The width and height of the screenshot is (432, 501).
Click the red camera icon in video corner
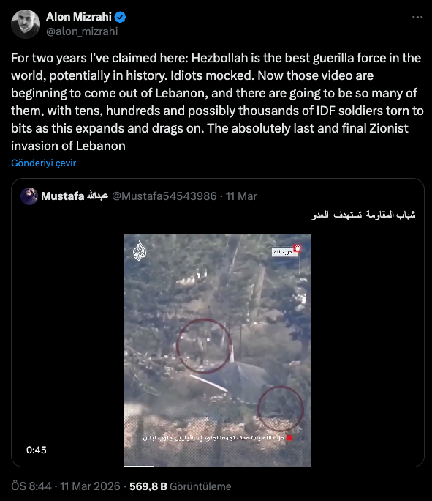tap(298, 248)
